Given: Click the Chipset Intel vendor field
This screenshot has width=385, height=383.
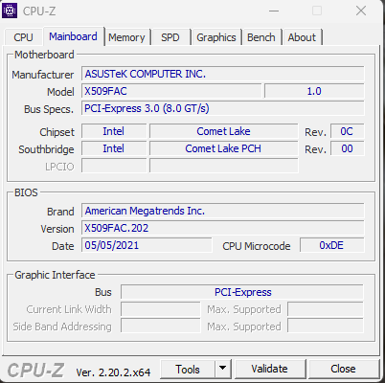Looking at the screenshot, I should (x=114, y=131).
